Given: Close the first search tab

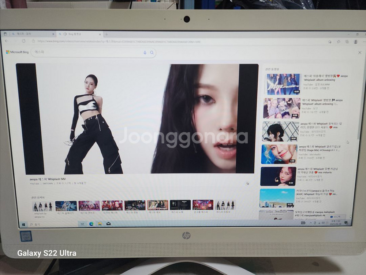Looking at the screenshot, I should pyautogui.click(x=53, y=34).
